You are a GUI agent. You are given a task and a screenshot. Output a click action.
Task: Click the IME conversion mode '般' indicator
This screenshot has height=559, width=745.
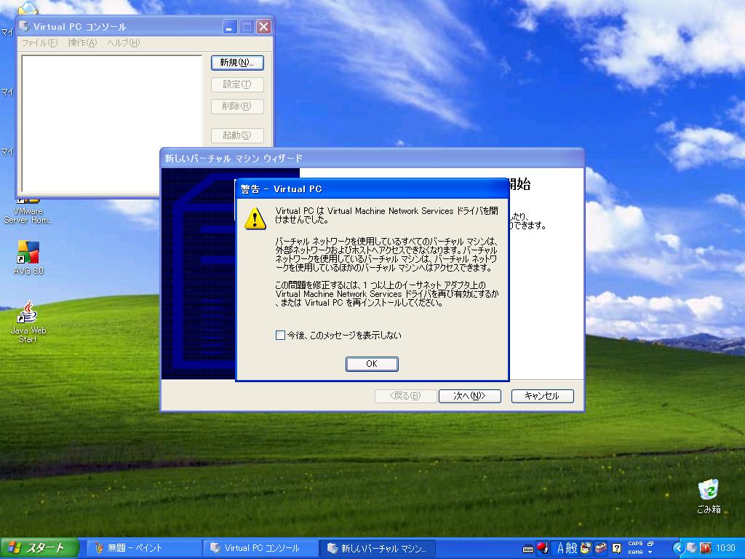click(572, 548)
